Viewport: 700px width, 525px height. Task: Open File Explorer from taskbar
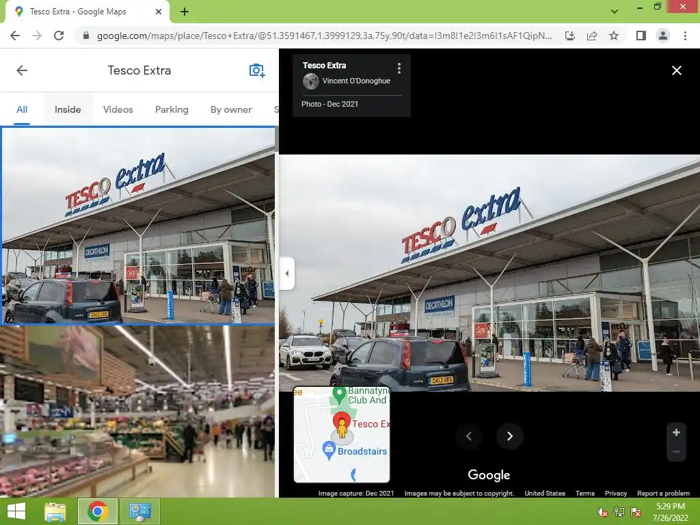pyautogui.click(x=55, y=511)
